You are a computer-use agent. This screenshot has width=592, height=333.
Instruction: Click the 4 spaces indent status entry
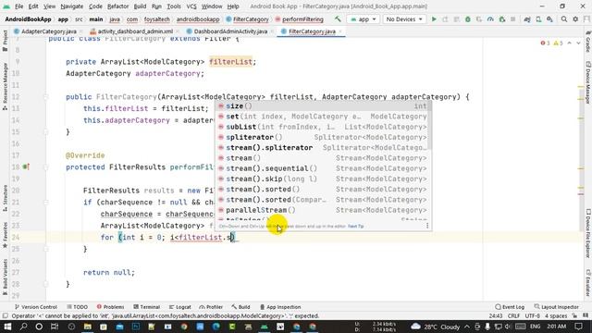click(x=556, y=316)
